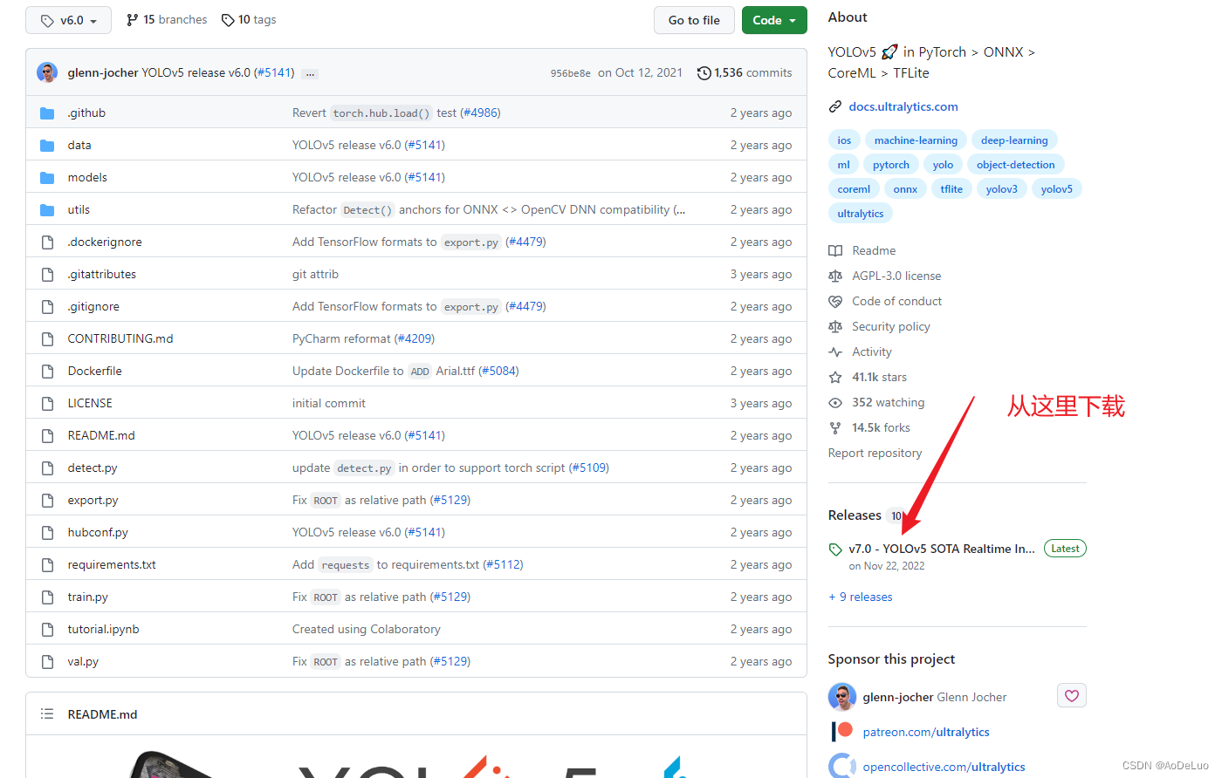Open opencollective.com/ultralytics sponsor link
Image resolution: width=1222 pixels, height=778 pixels.
pyautogui.click(x=944, y=767)
